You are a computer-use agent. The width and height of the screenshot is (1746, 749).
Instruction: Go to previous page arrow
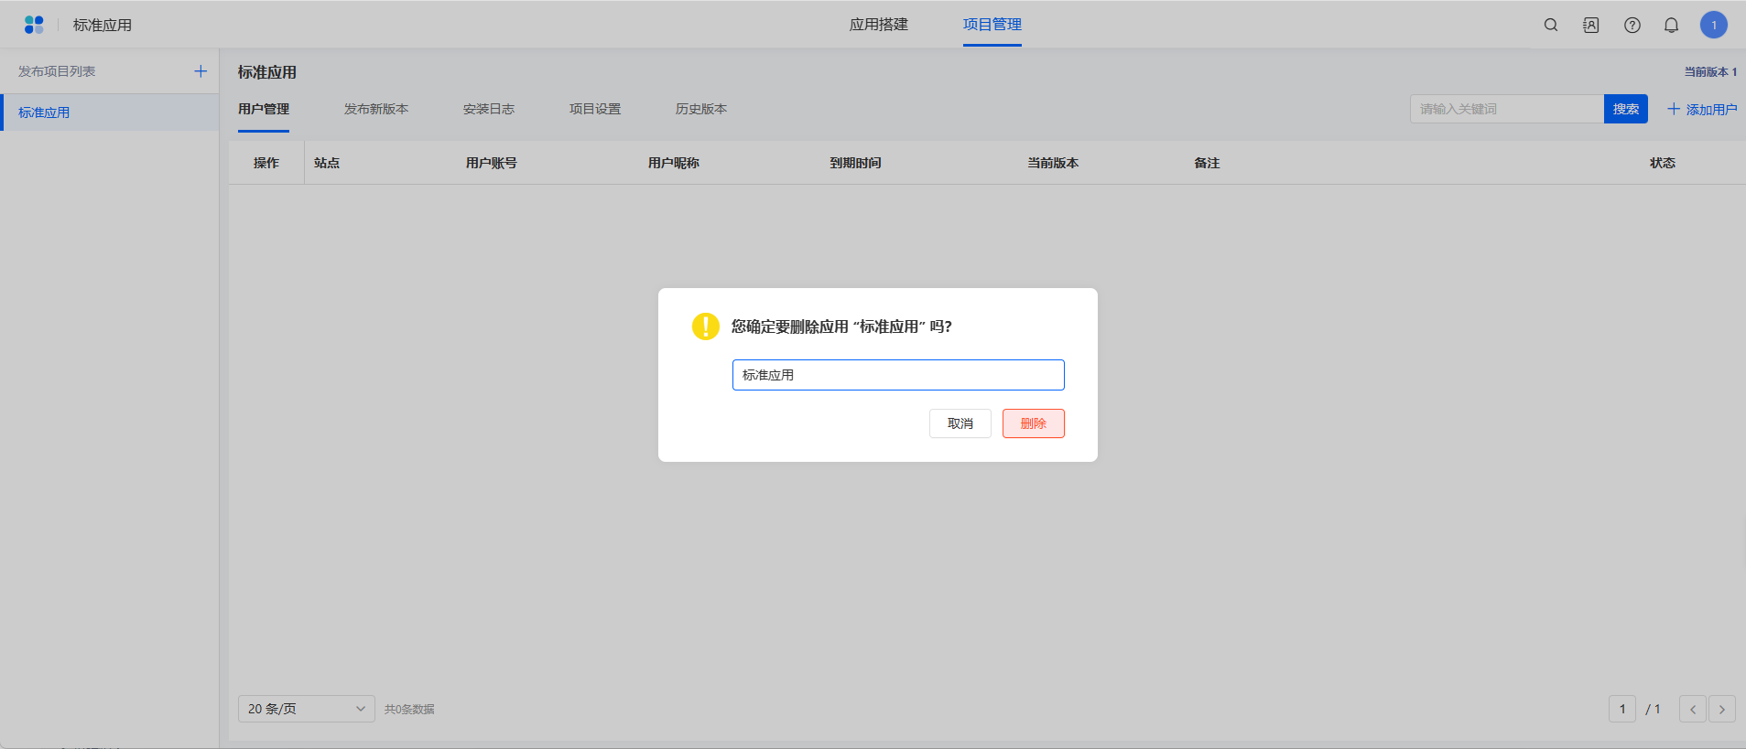pyautogui.click(x=1692, y=709)
